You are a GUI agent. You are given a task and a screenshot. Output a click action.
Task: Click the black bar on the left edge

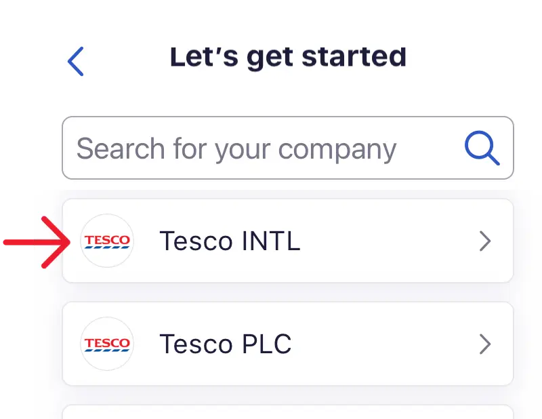coord(16,136)
